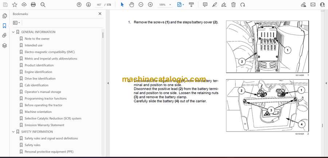Close the Bookmarks panel

[x=100, y=14]
